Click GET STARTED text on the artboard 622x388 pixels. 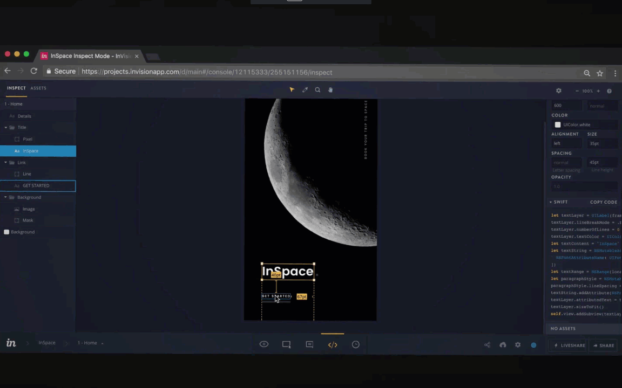(276, 296)
